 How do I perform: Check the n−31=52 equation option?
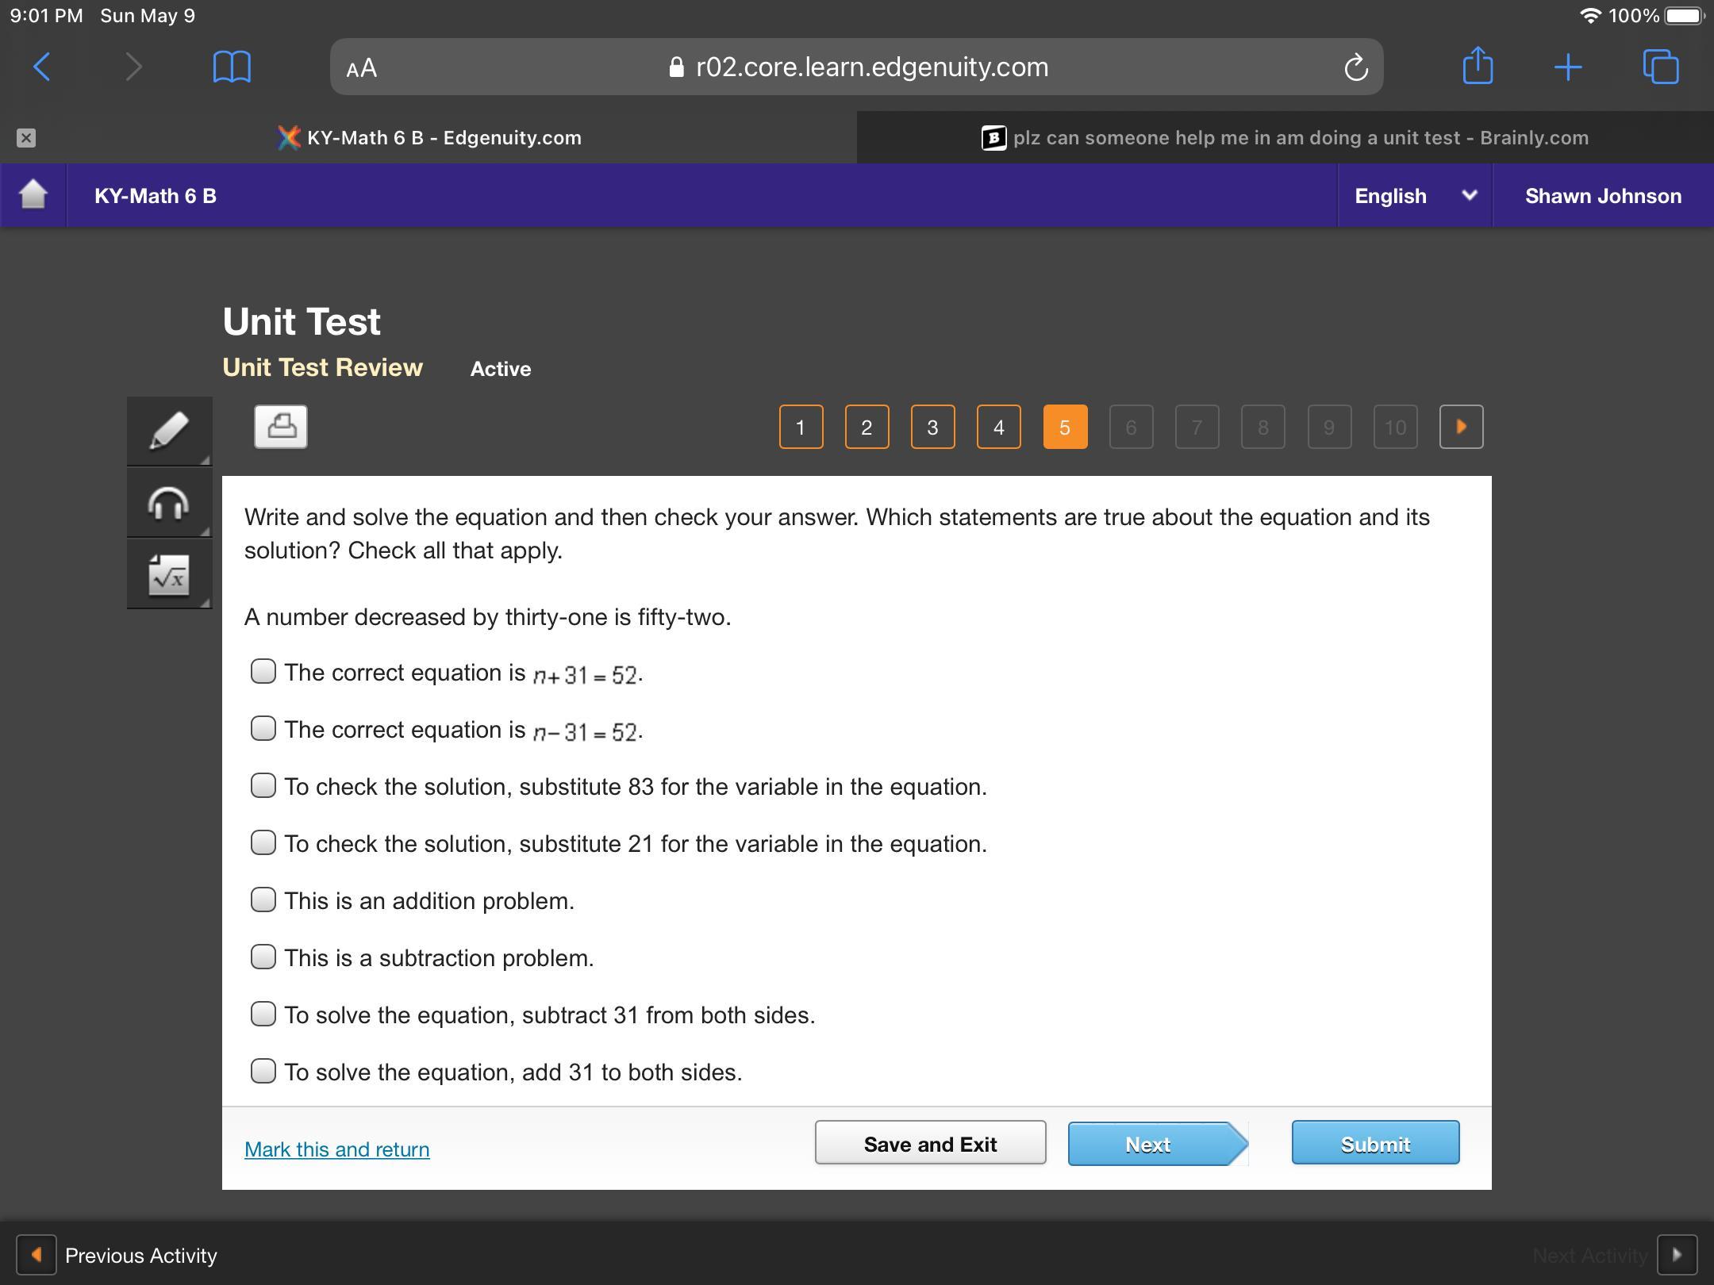click(263, 728)
